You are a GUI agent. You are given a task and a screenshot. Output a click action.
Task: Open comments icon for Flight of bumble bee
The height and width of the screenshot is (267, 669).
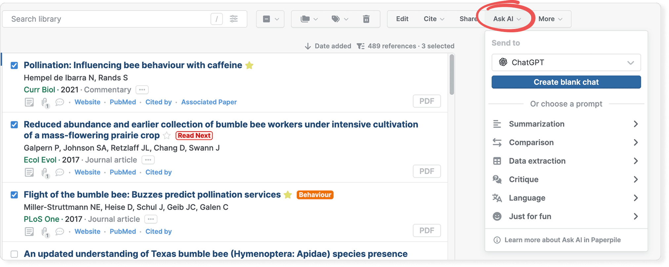pyautogui.click(x=59, y=232)
